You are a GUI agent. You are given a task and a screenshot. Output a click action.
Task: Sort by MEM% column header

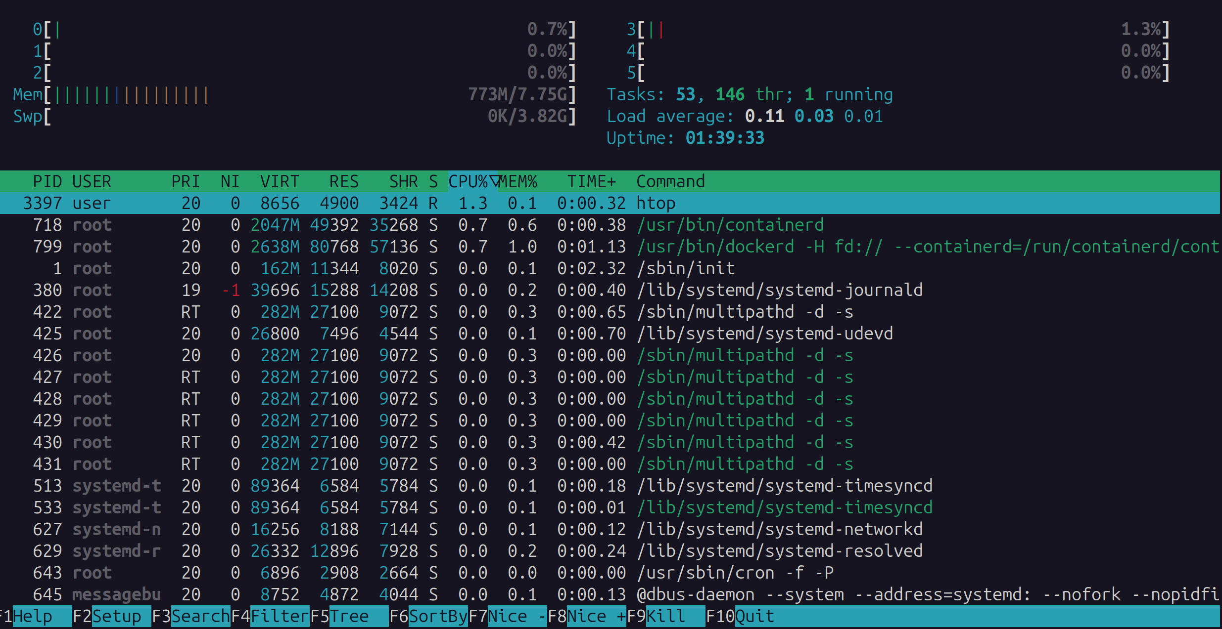tap(517, 181)
